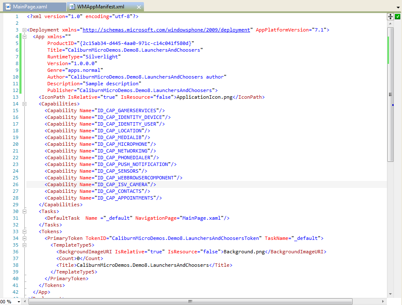Click the ProductID GUID value
Viewport: 402px width, 305px height.
(x=136, y=43)
